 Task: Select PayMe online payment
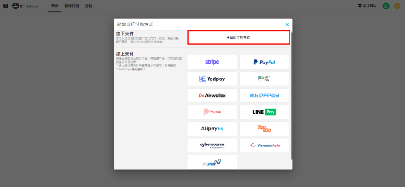click(212, 112)
